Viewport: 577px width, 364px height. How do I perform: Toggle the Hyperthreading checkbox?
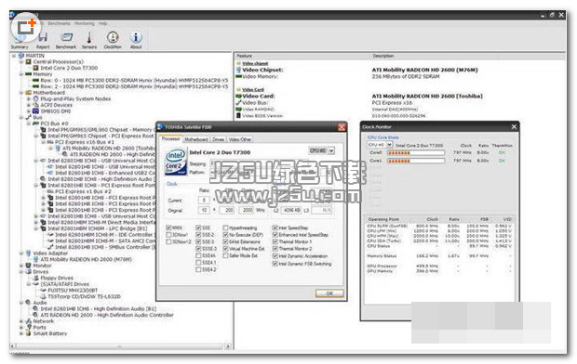coord(226,227)
